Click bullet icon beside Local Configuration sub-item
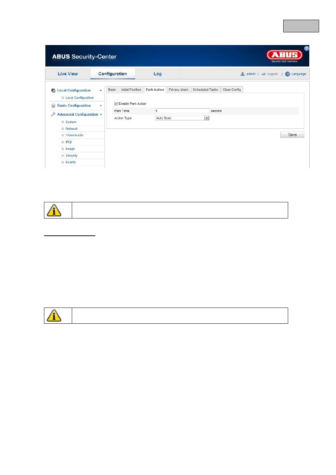The image size is (336, 475). click(x=63, y=98)
